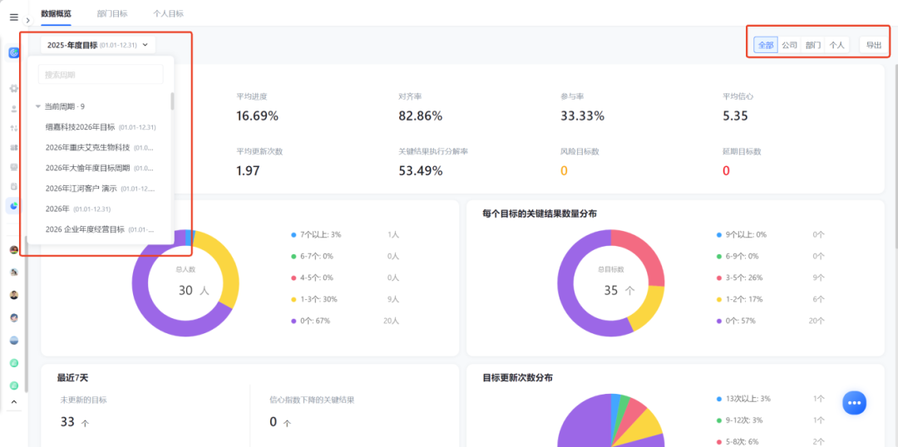The height and width of the screenshot is (447, 898).
Task: Click the 导出 export button
Action: click(873, 45)
